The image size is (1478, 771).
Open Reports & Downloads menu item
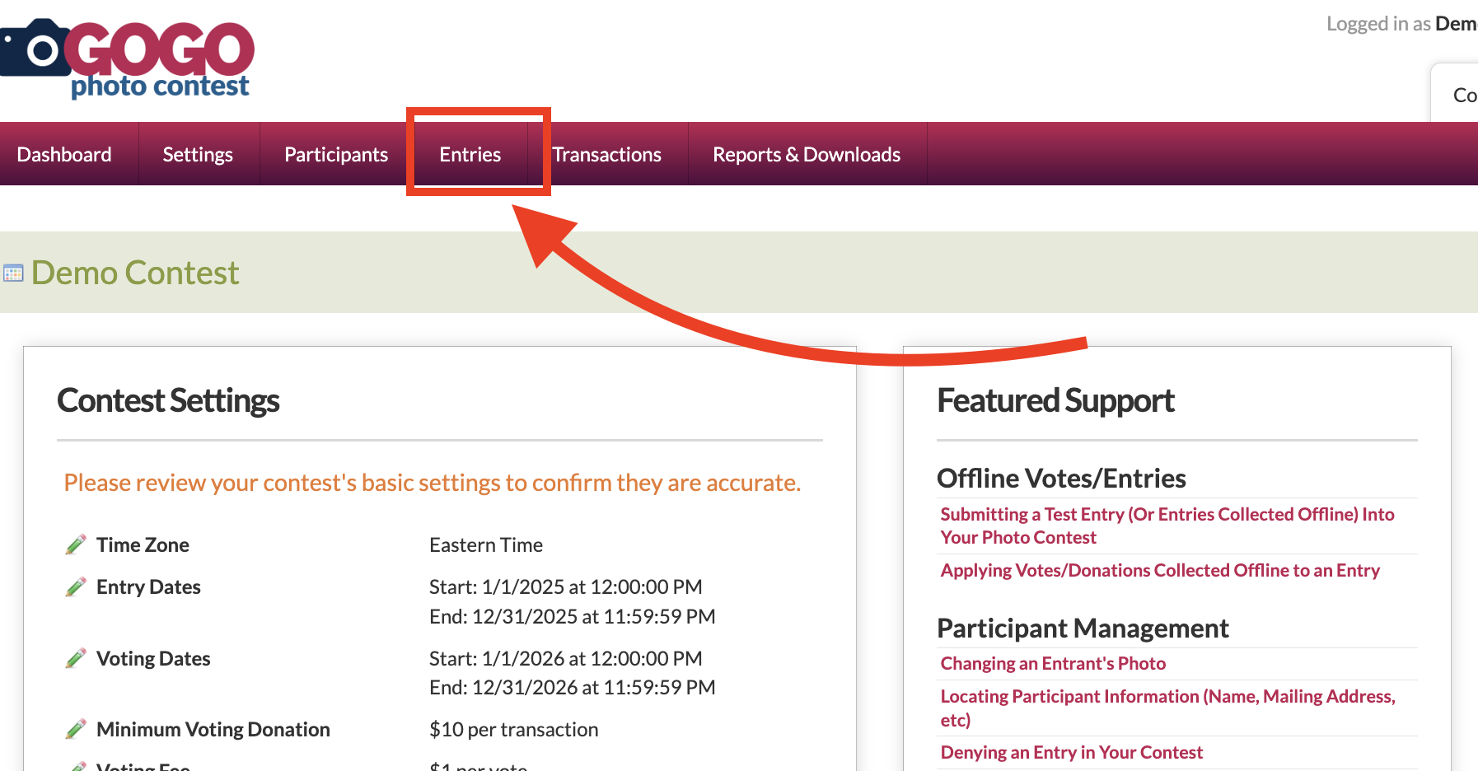point(807,154)
